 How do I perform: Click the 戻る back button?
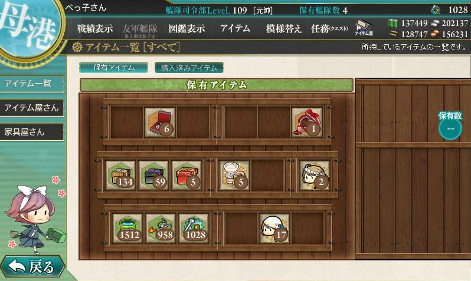[x=32, y=266]
